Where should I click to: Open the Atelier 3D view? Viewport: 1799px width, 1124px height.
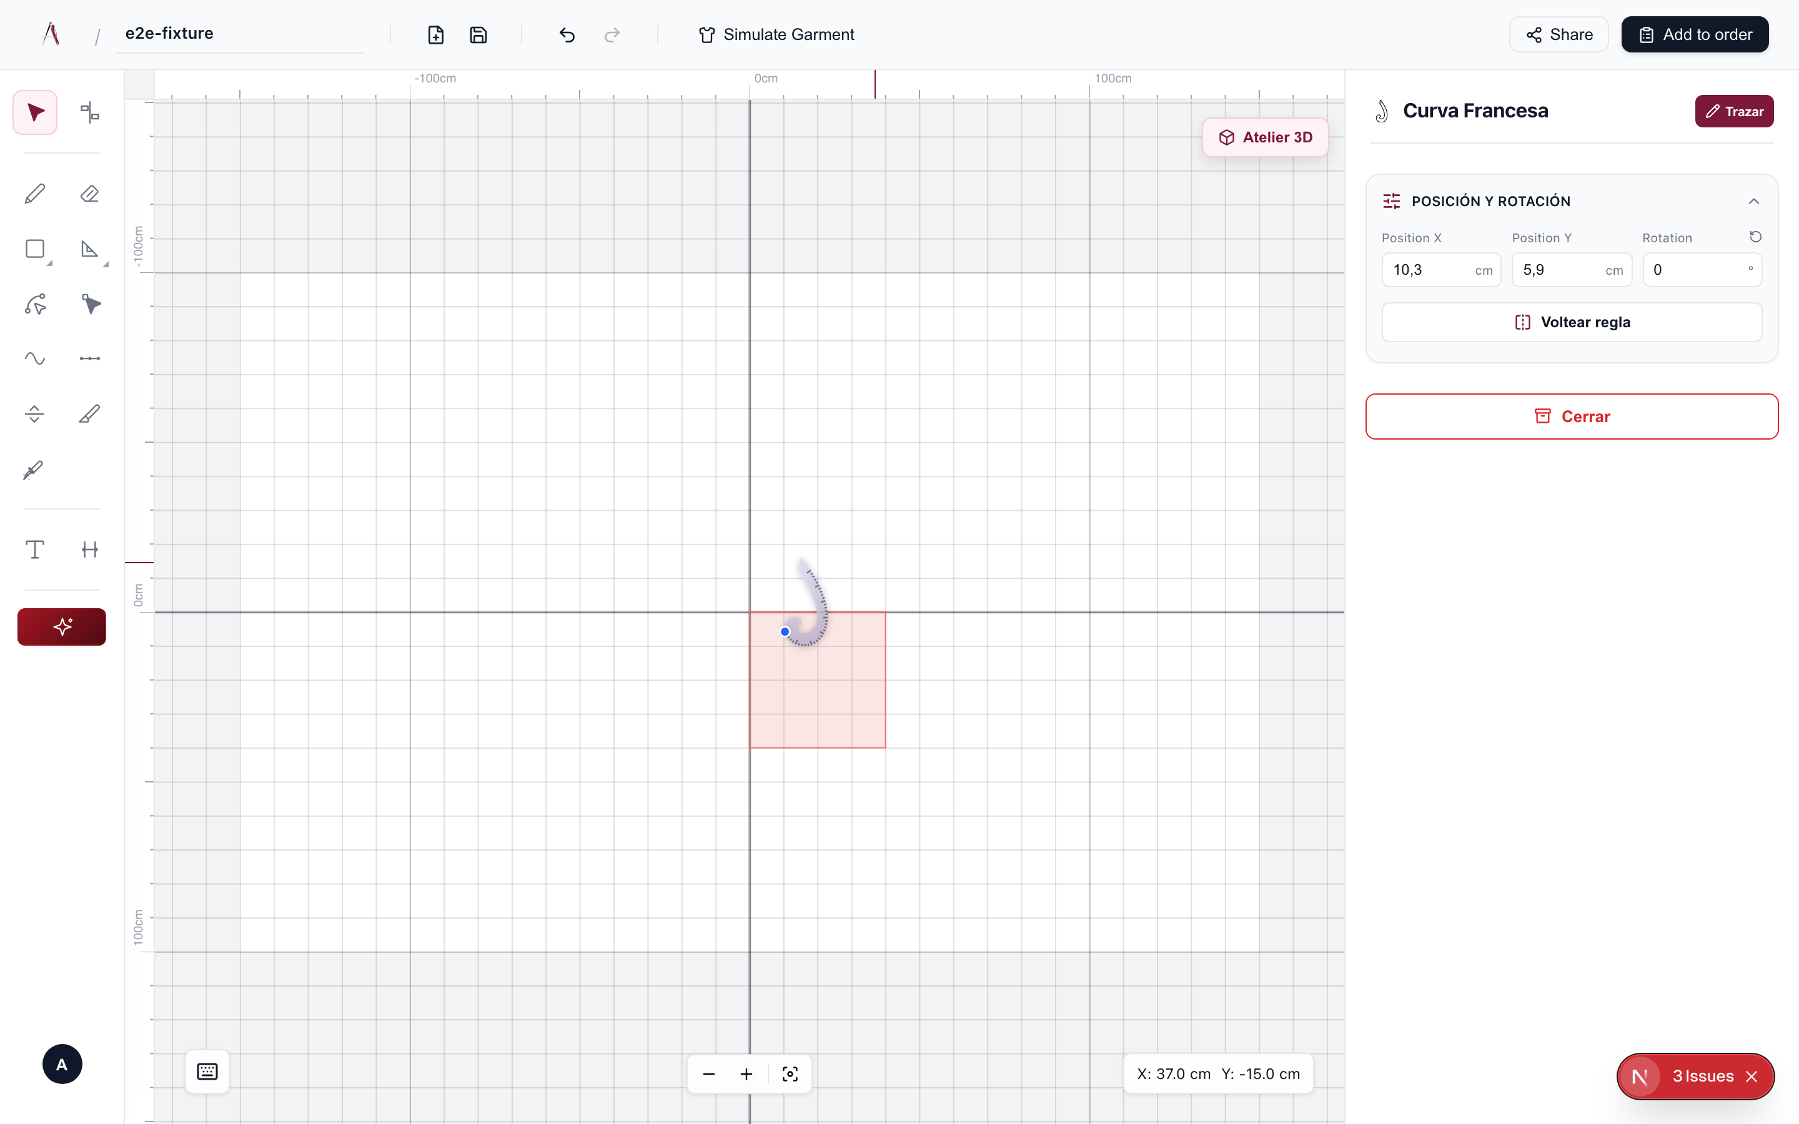coord(1266,137)
